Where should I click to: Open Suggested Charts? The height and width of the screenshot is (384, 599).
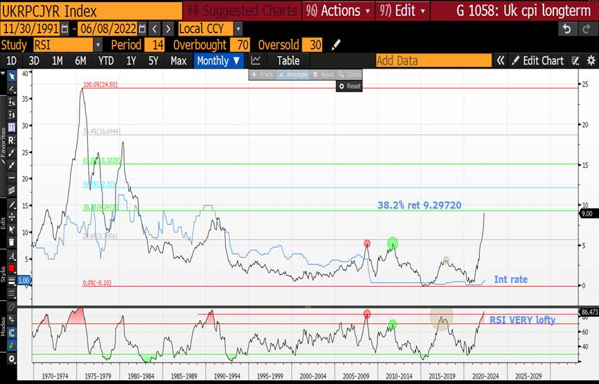pyautogui.click(x=242, y=10)
